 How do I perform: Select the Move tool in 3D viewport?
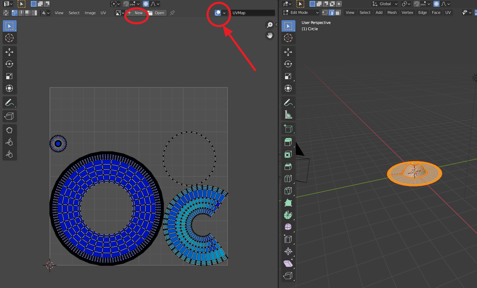pyautogui.click(x=288, y=52)
